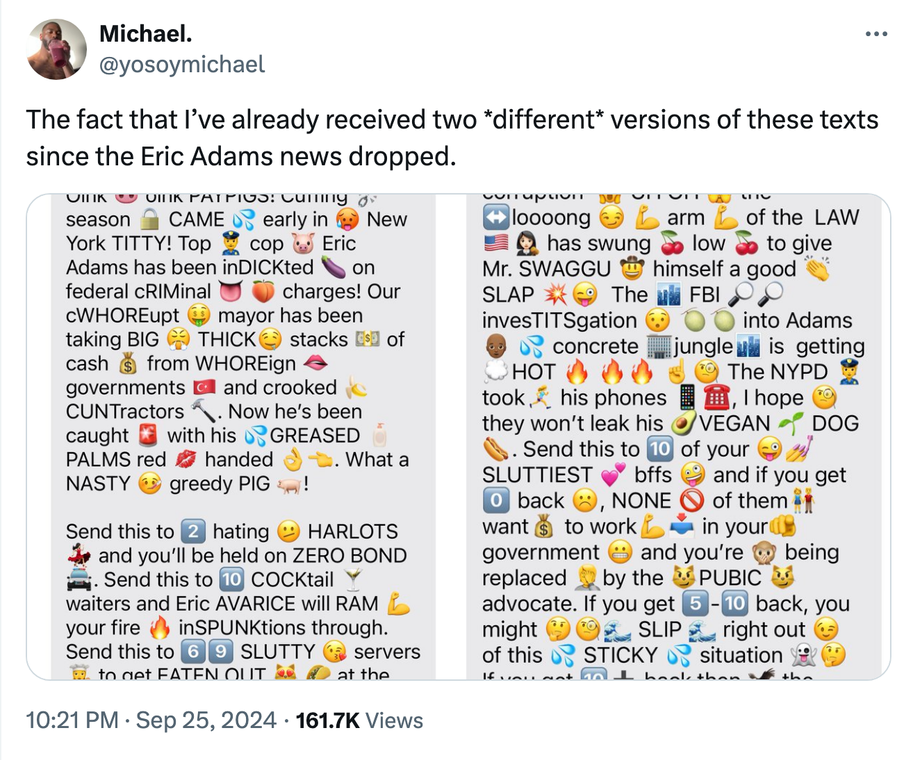This screenshot has height=760, width=913.
Task: Click the tweet text about Eric Adams news
Action: (452, 138)
